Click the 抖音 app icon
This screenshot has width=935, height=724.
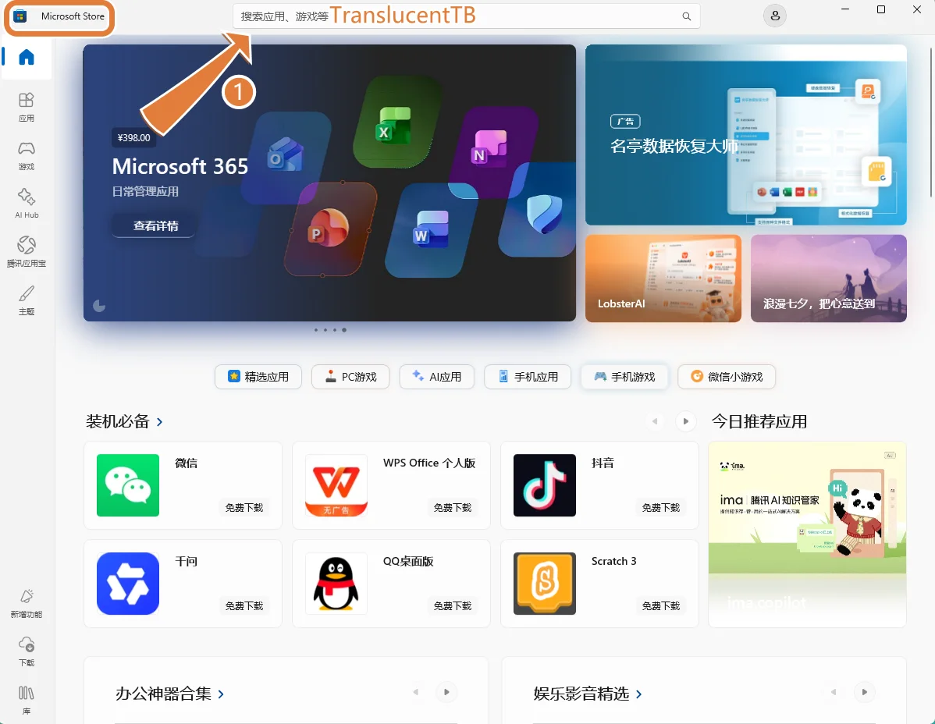[545, 485]
